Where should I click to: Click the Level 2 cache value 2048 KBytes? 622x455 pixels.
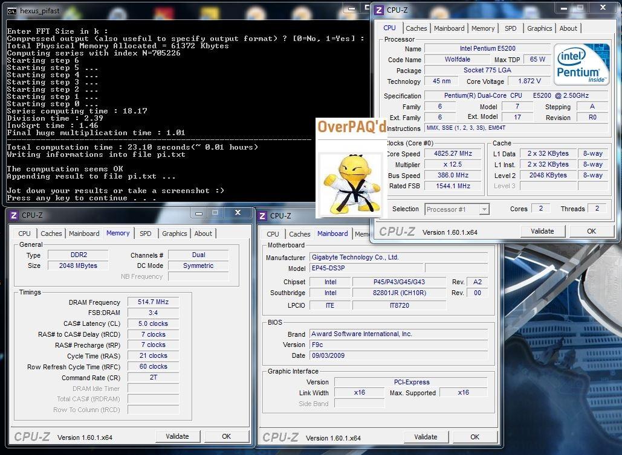pos(548,176)
